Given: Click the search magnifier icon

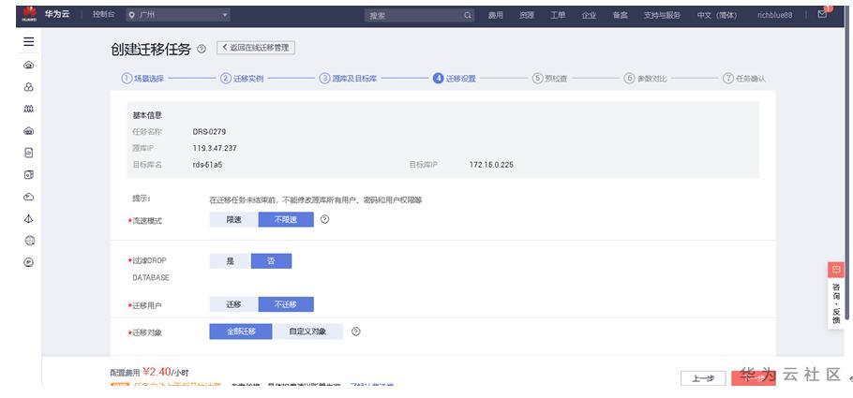Looking at the screenshot, I should pos(468,15).
